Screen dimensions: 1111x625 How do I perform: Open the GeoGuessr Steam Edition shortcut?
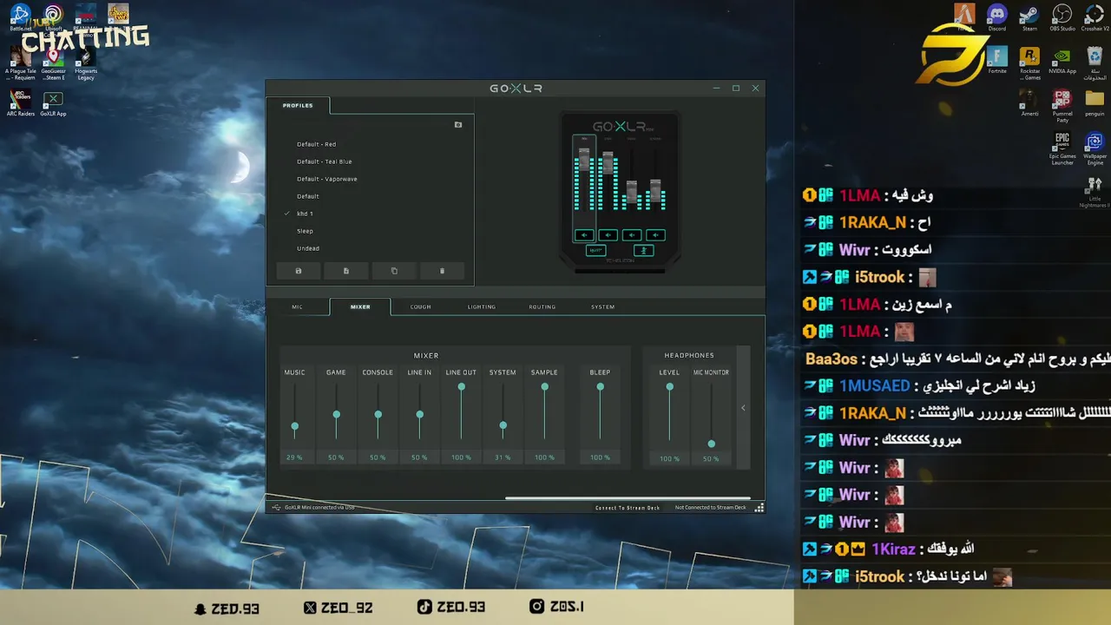point(53,62)
